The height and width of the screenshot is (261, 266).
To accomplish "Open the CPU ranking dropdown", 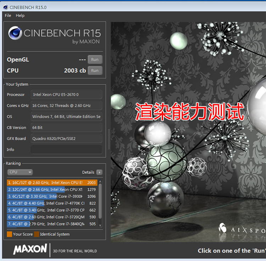I will coord(20,172).
